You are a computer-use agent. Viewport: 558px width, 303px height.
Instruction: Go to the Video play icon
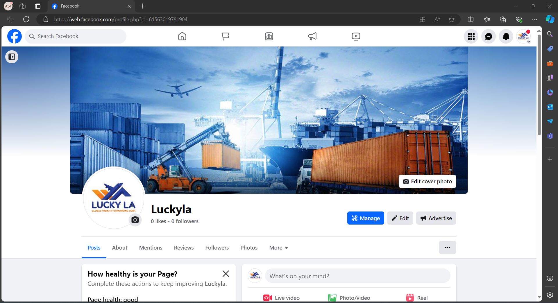(356, 36)
